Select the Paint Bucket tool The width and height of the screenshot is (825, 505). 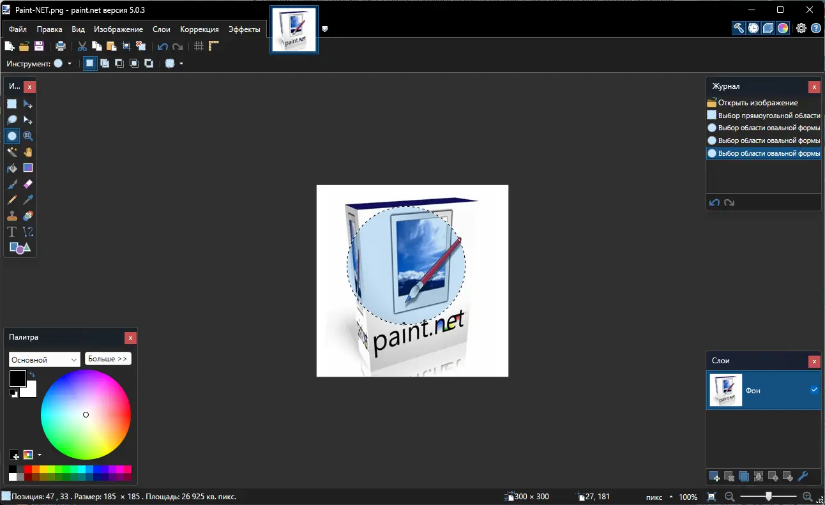click(12, 168)
